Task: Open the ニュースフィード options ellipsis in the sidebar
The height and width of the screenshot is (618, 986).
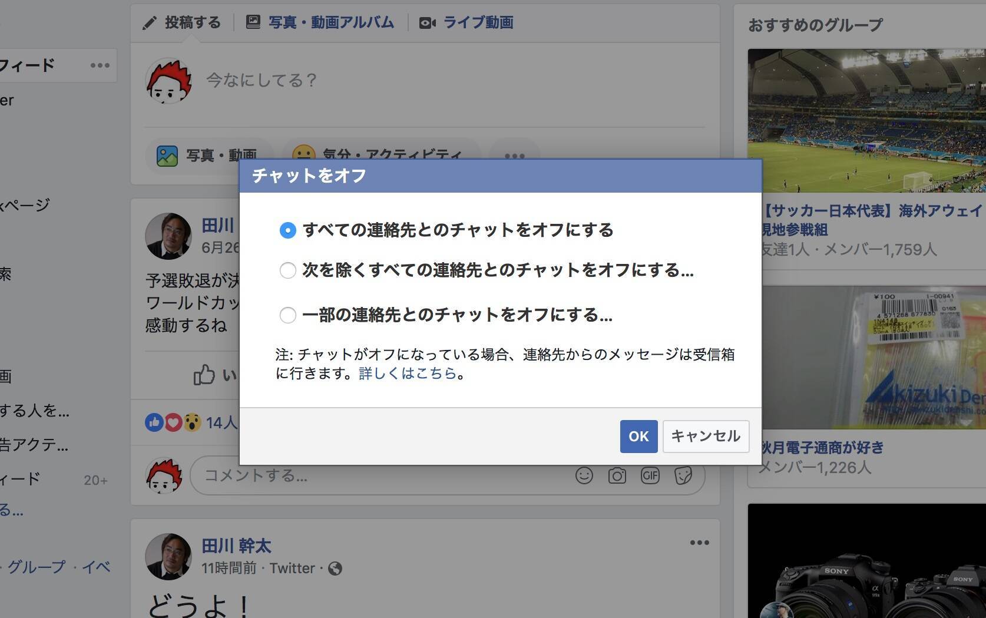Action: coord(100,65)
